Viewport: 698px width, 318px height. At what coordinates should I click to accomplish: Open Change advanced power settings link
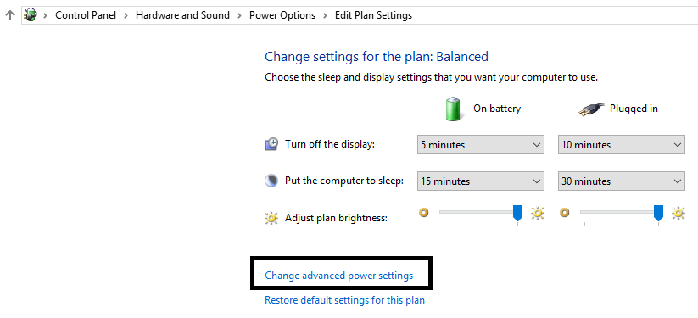[338, 276]
